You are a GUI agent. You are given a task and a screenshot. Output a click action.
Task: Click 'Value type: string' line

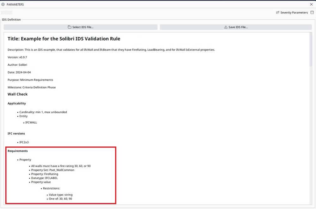61,195
